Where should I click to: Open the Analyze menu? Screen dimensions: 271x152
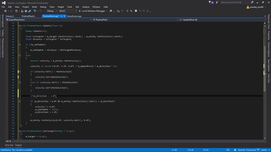pyautogui.click(x=86, y=7)
